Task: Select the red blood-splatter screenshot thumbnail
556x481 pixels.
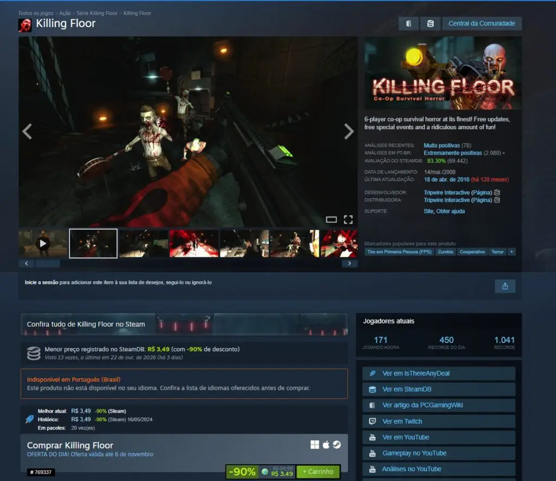Action: [194, 244]
